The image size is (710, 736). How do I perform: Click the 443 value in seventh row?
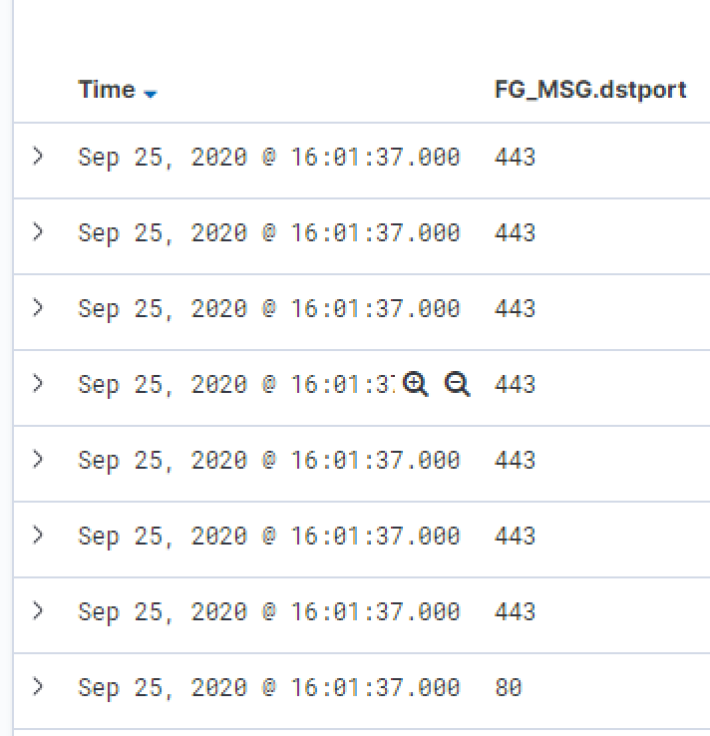click(515, 611)
